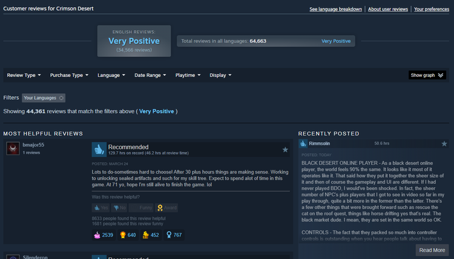Viewport: 454px width, 259px height.
Task: Click the star icon on bmajor55's review
Action: (285, 149)
